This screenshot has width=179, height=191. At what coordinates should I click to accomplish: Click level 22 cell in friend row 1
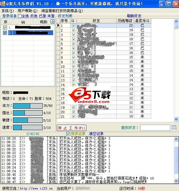pos(125,25)
